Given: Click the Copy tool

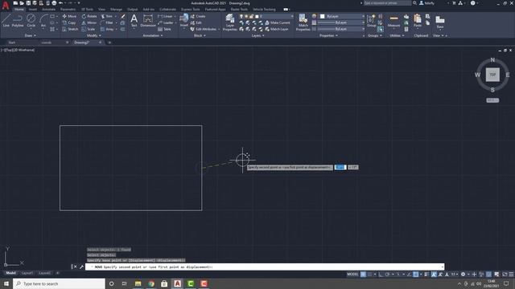Looking at the screenshot, I should point(69,22).
